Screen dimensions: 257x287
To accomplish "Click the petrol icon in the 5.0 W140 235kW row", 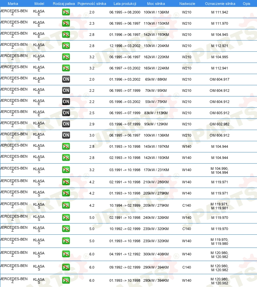I will 66,241.
